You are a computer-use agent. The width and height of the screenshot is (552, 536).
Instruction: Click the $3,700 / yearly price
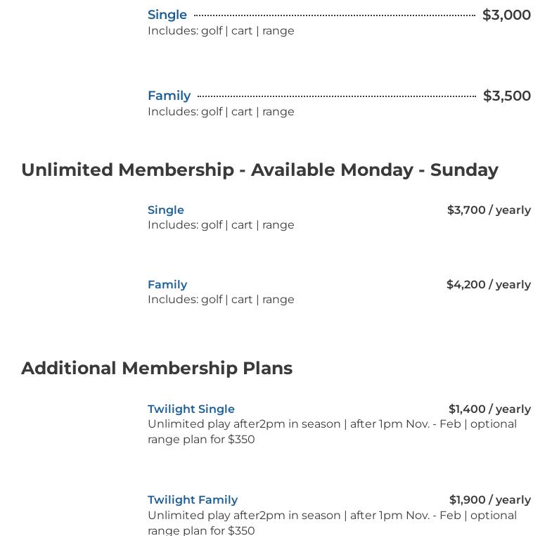(489, 210)
